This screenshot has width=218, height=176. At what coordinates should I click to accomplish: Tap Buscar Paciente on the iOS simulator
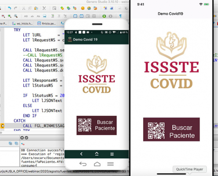(x=171, y=129)
